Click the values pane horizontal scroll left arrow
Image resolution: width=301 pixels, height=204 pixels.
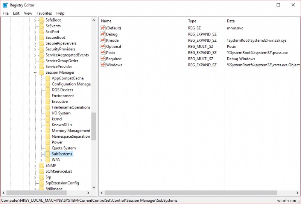coord(102,193)
